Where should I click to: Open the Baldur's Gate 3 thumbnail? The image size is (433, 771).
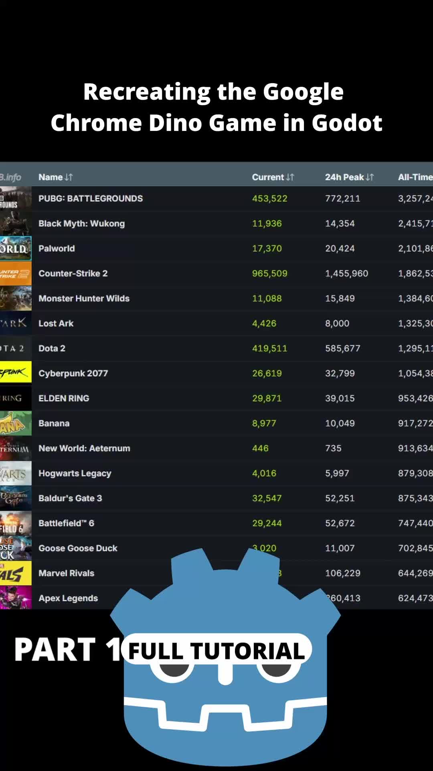(16, 498)
